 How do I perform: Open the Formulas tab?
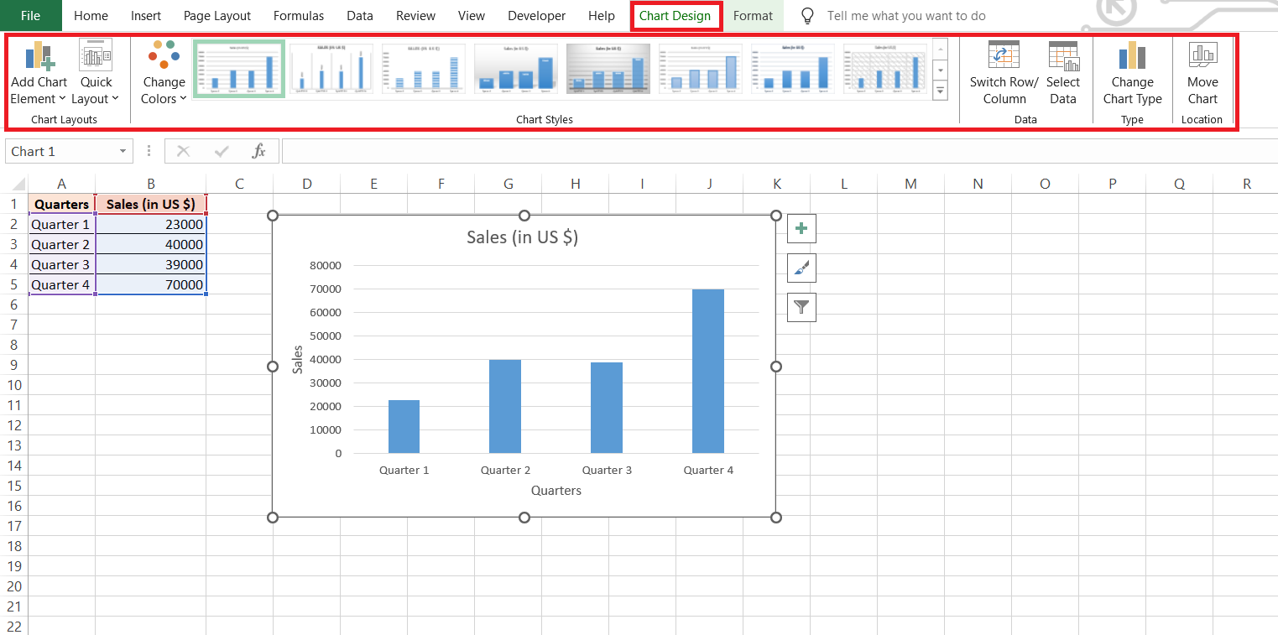click(299, 16)
